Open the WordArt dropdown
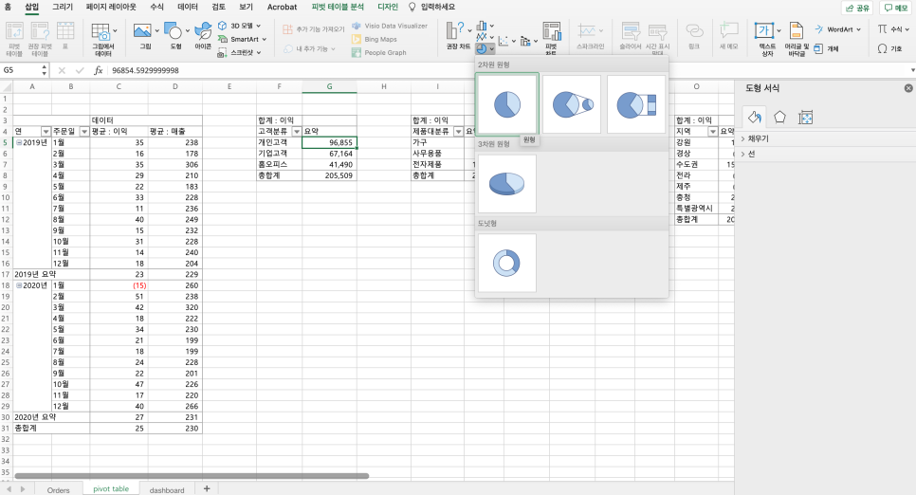The height and width of the screenshot is (495, 916). point(837,29)
